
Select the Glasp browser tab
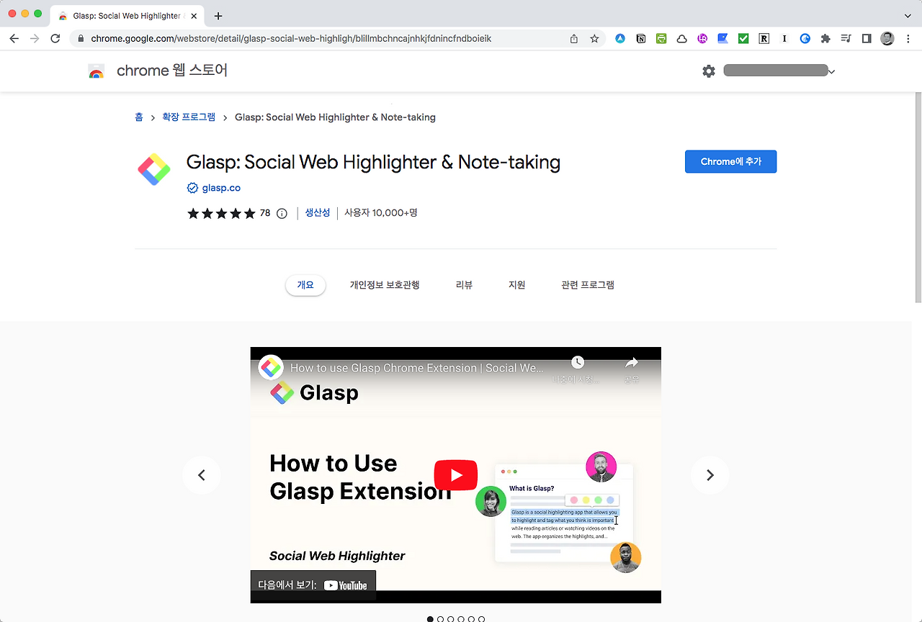[x=127, y=16]
